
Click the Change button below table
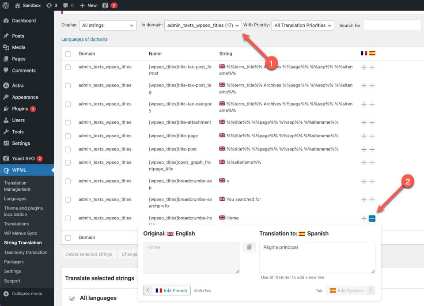[128, 254]
